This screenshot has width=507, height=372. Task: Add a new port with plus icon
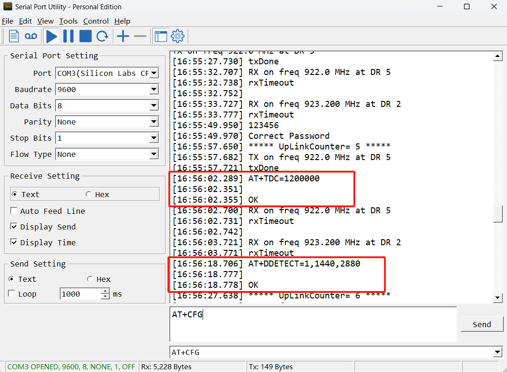coord(123,36)
